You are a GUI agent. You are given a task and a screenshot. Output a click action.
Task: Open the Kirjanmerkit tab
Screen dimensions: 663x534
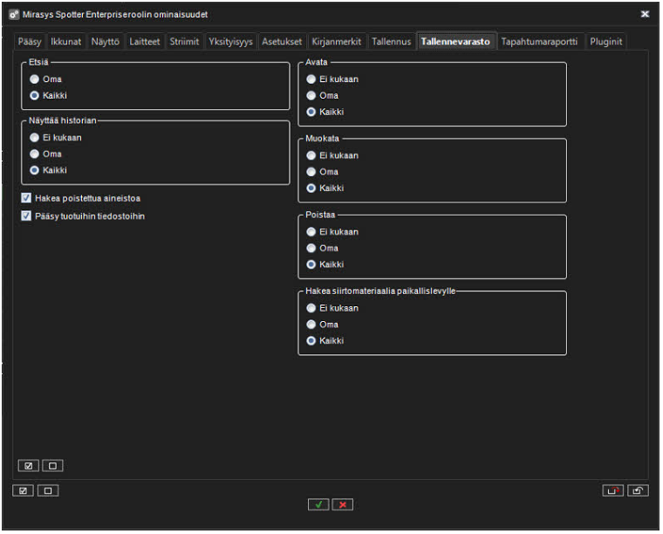tap(336, 42)
